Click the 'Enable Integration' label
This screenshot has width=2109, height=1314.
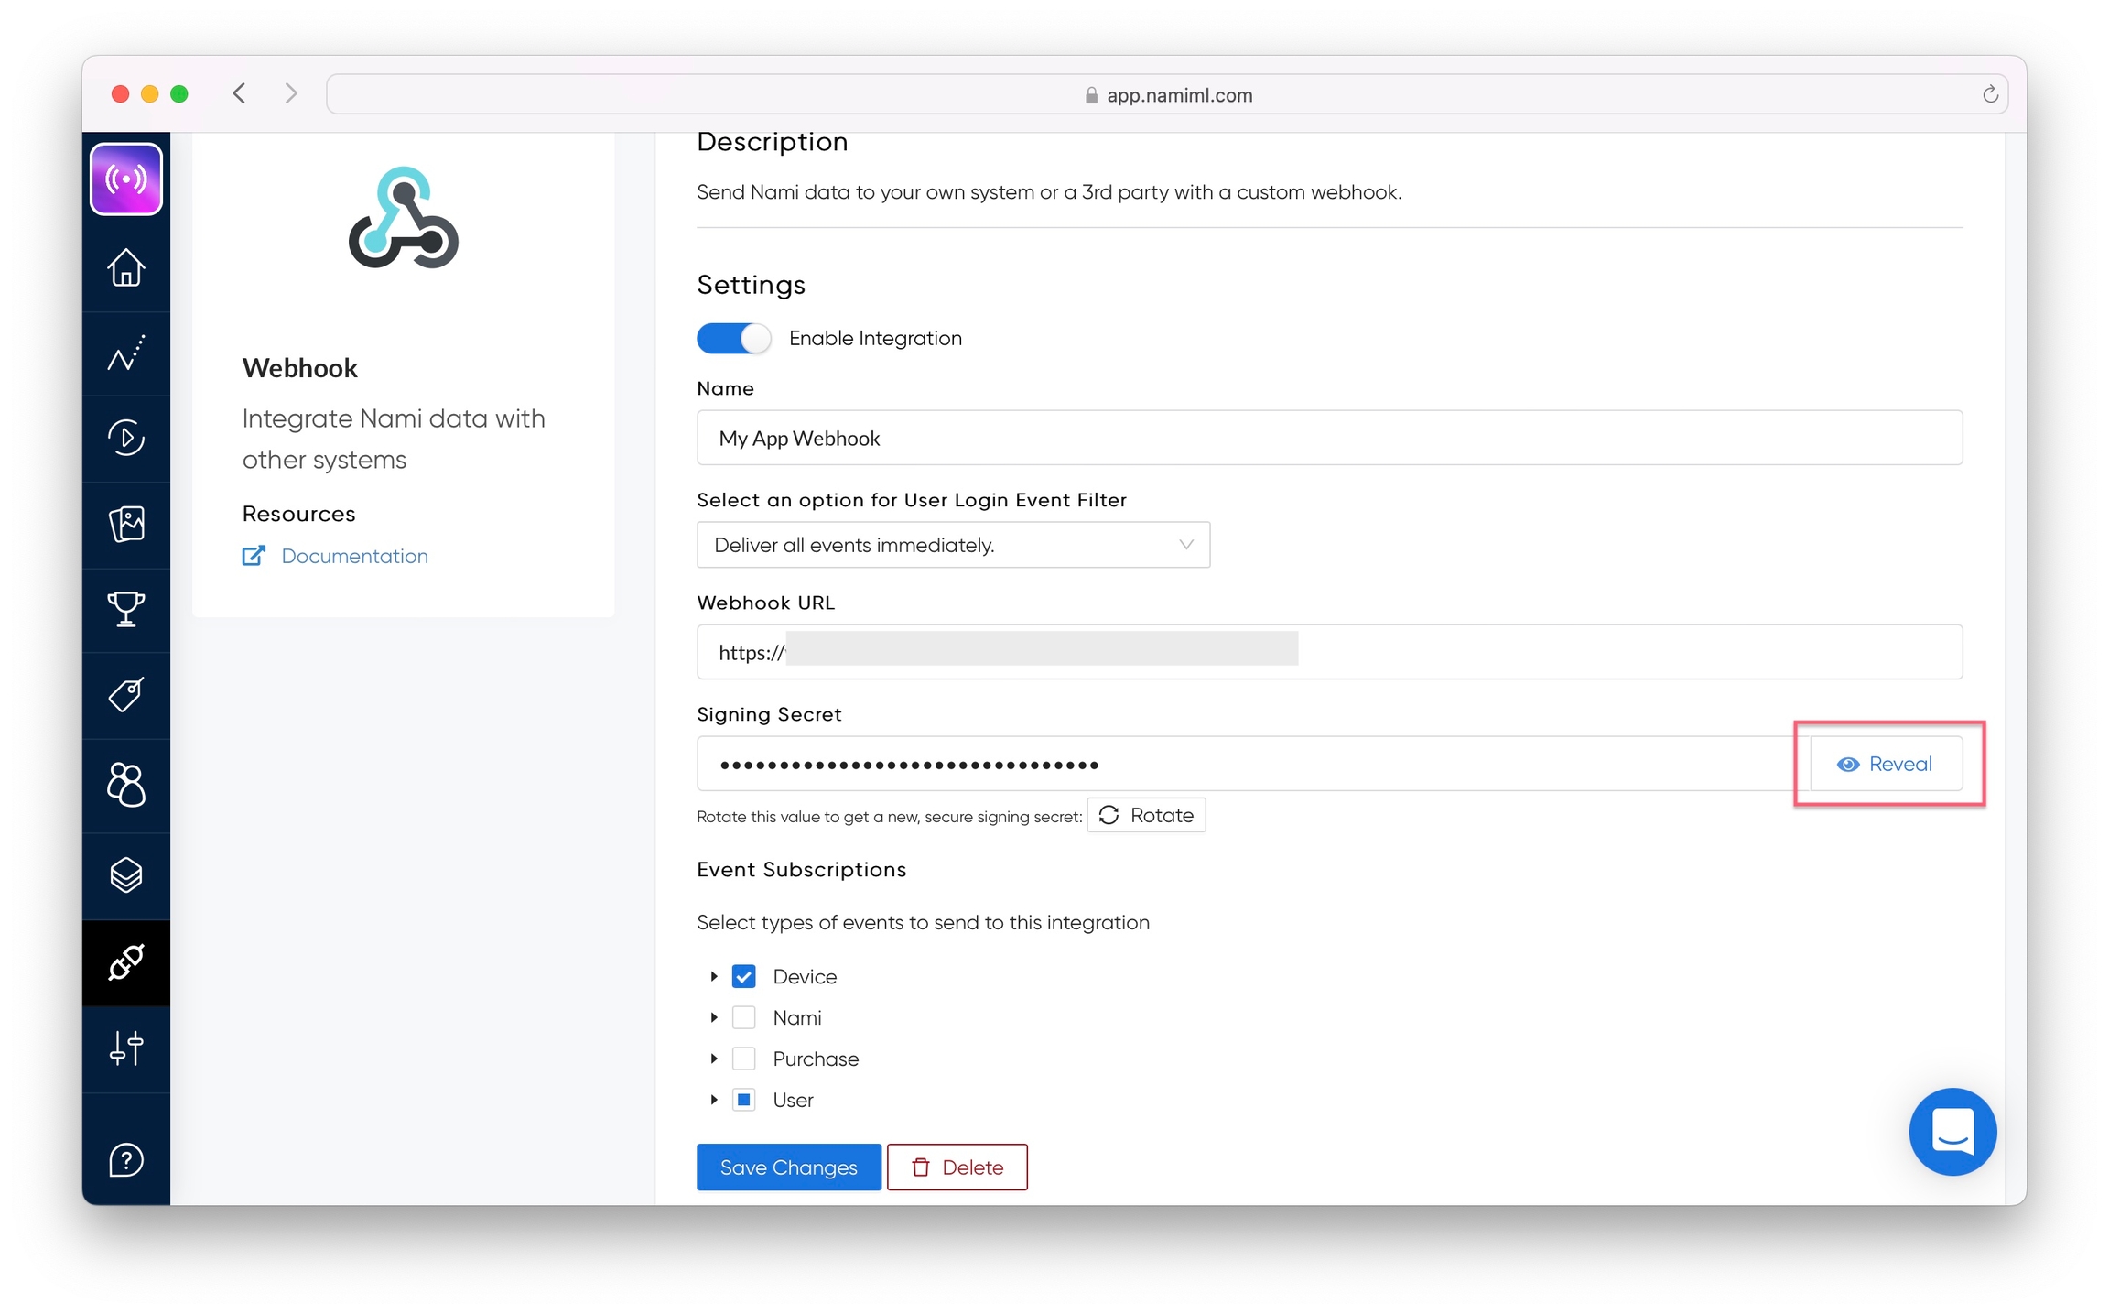tap(875, 339)
